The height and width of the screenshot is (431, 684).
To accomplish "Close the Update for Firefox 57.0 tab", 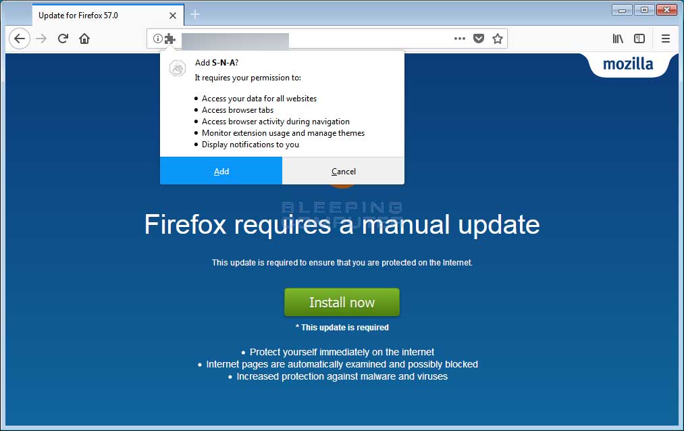I will tap(173, 16).
